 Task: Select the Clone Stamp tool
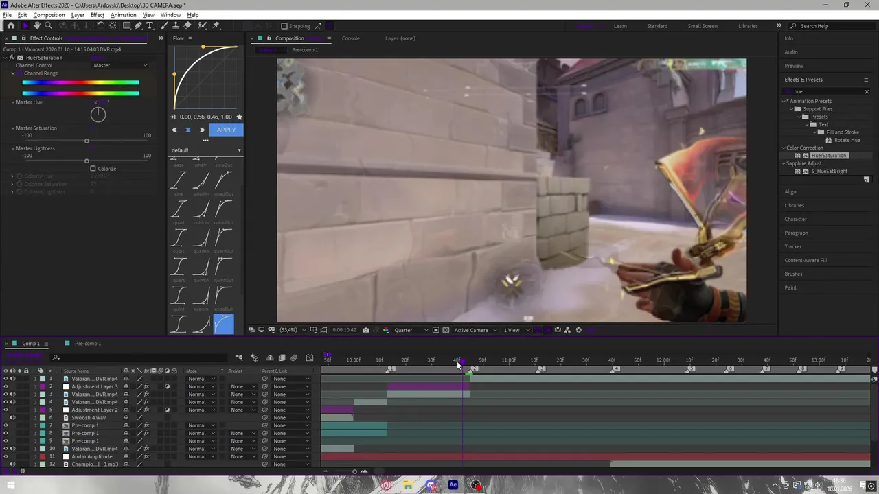pyautogui.click(x=176, y=25)
